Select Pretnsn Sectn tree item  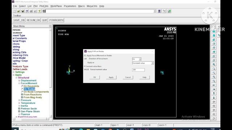[x=29, y=109]
